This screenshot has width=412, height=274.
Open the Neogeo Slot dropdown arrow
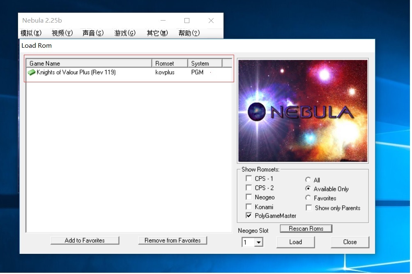[x=258, y=242]
